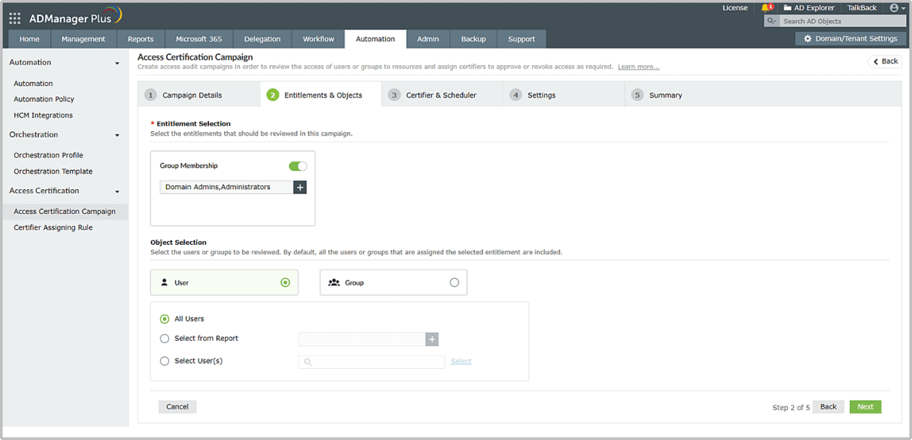
Task: Collapse the Access Certification sidebar section
Action: [117, 192]
